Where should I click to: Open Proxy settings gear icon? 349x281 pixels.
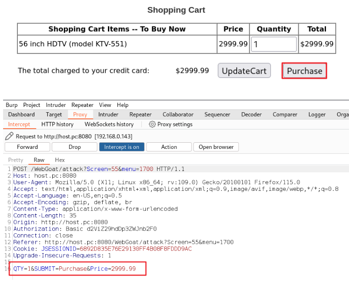152,124
